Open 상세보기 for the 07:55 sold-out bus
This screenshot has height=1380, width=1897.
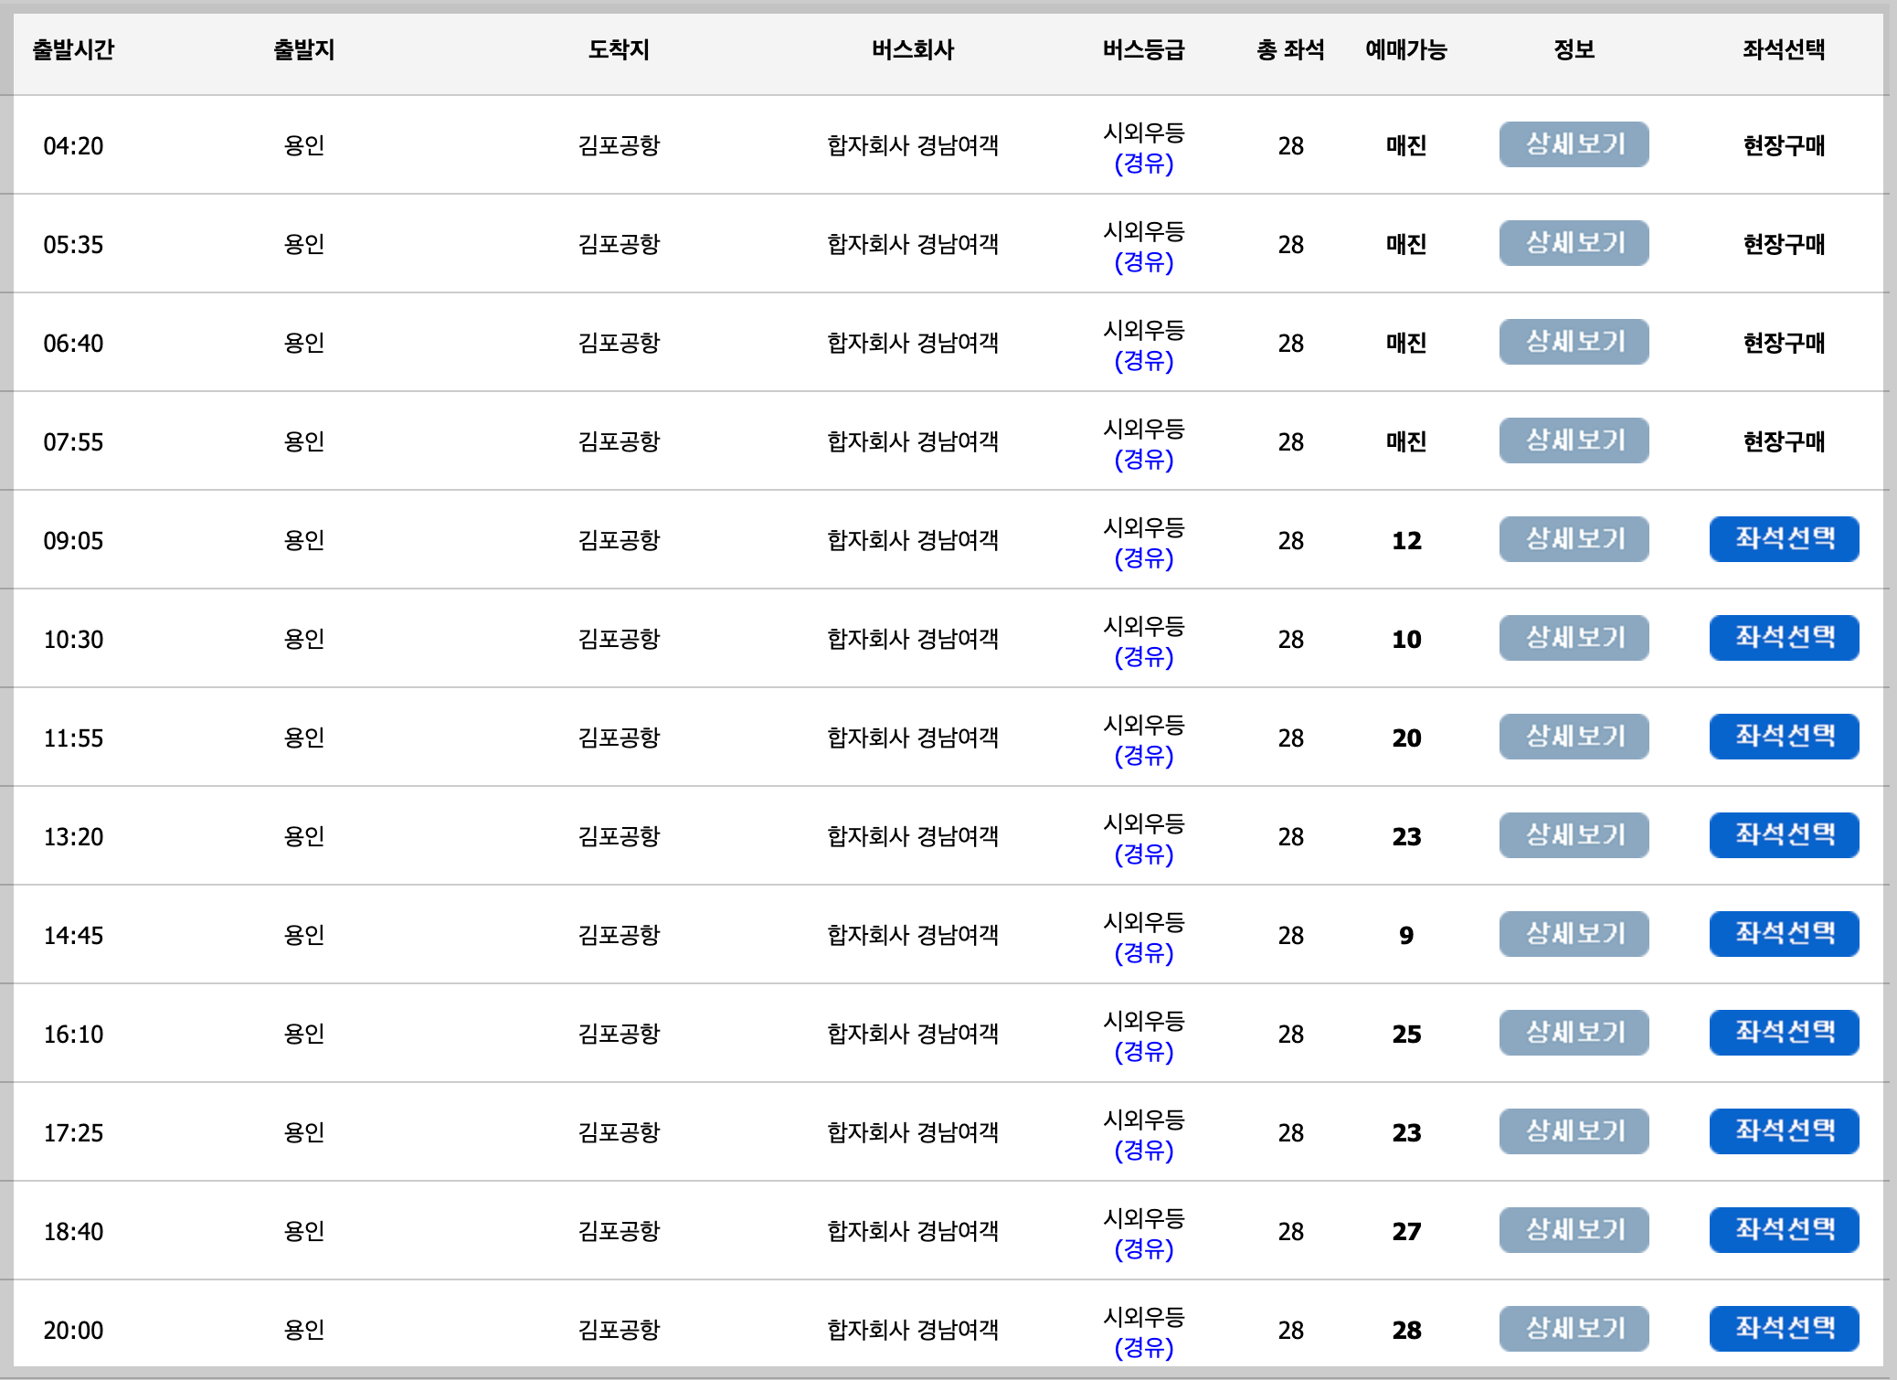coord(1574,441)
